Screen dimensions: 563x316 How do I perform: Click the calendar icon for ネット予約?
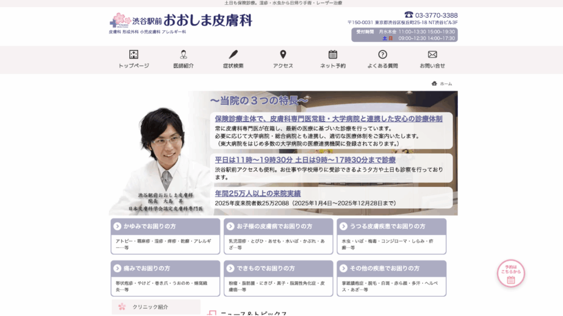coord(333,54)
